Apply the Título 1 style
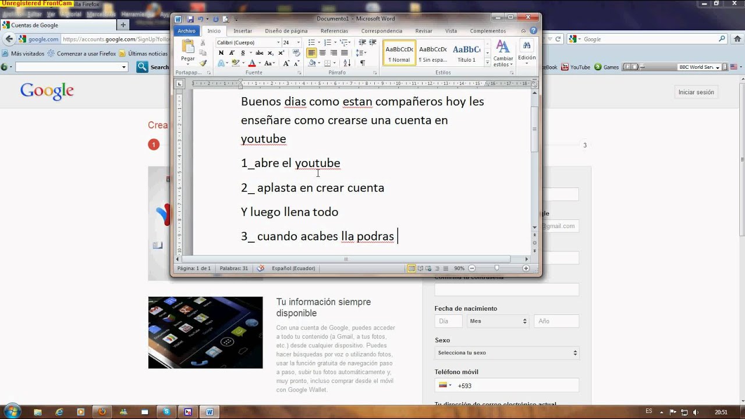This screenshot has height=419, width=745. point(466,52)
